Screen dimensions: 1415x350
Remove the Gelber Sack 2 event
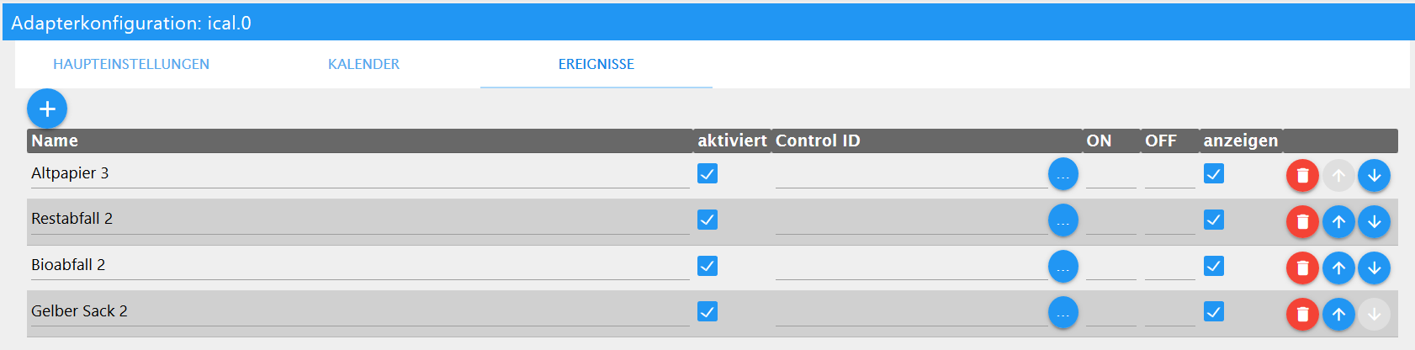[1302, 315]
